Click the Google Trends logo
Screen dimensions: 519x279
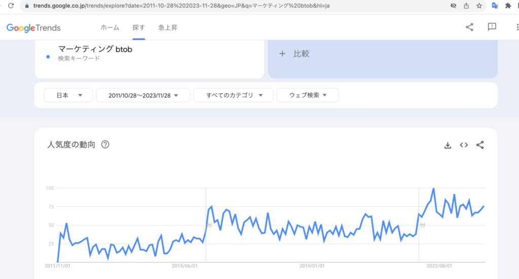point(33,28)
